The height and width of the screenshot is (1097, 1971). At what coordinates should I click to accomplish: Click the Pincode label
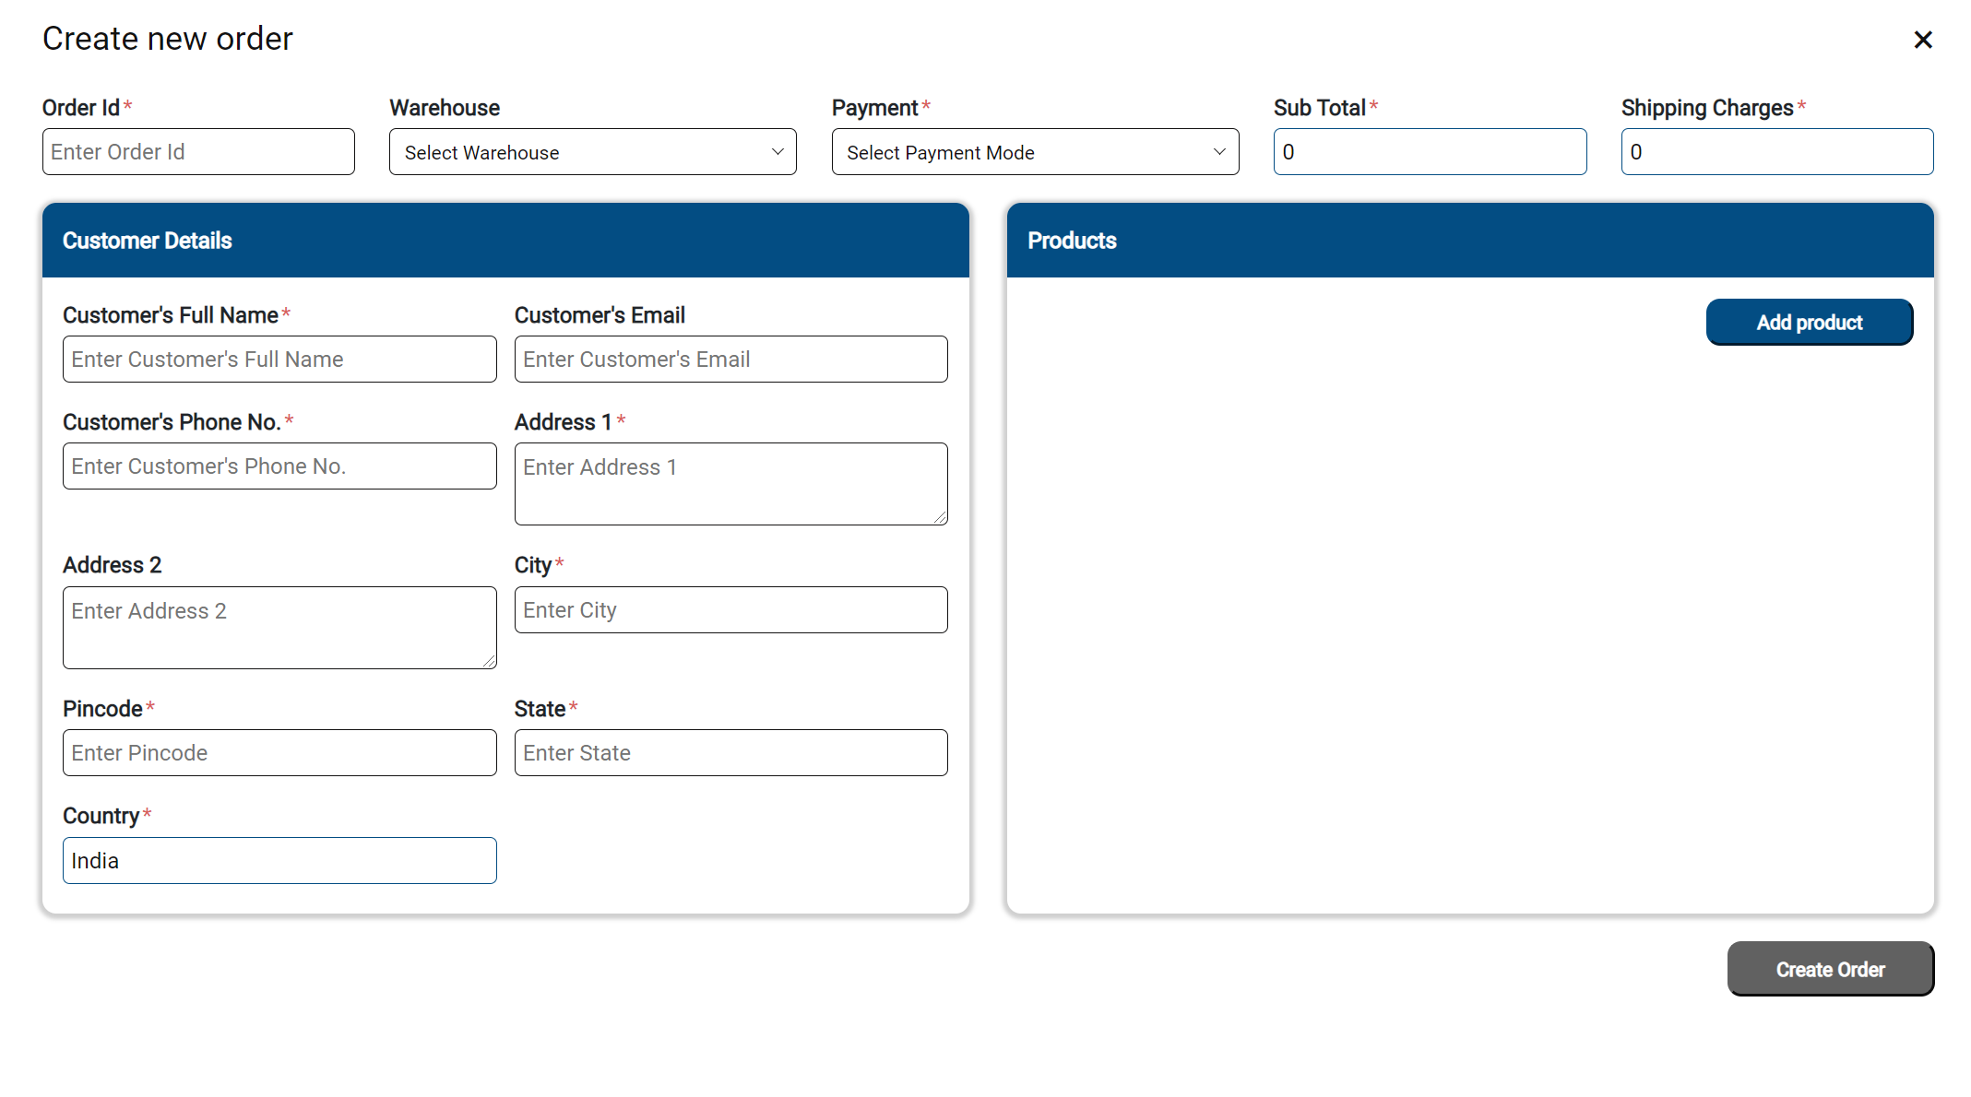102,709
